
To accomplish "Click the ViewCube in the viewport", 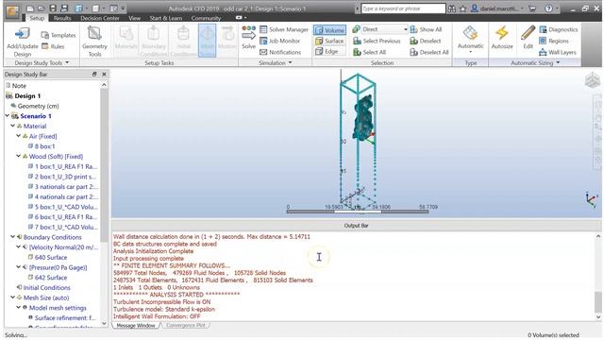I will point(592,80).
